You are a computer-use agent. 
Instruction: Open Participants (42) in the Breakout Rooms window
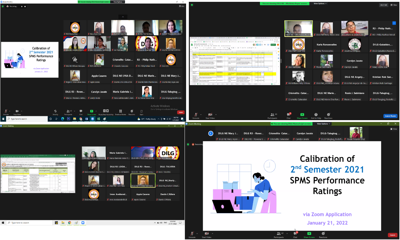pos(68,112)
